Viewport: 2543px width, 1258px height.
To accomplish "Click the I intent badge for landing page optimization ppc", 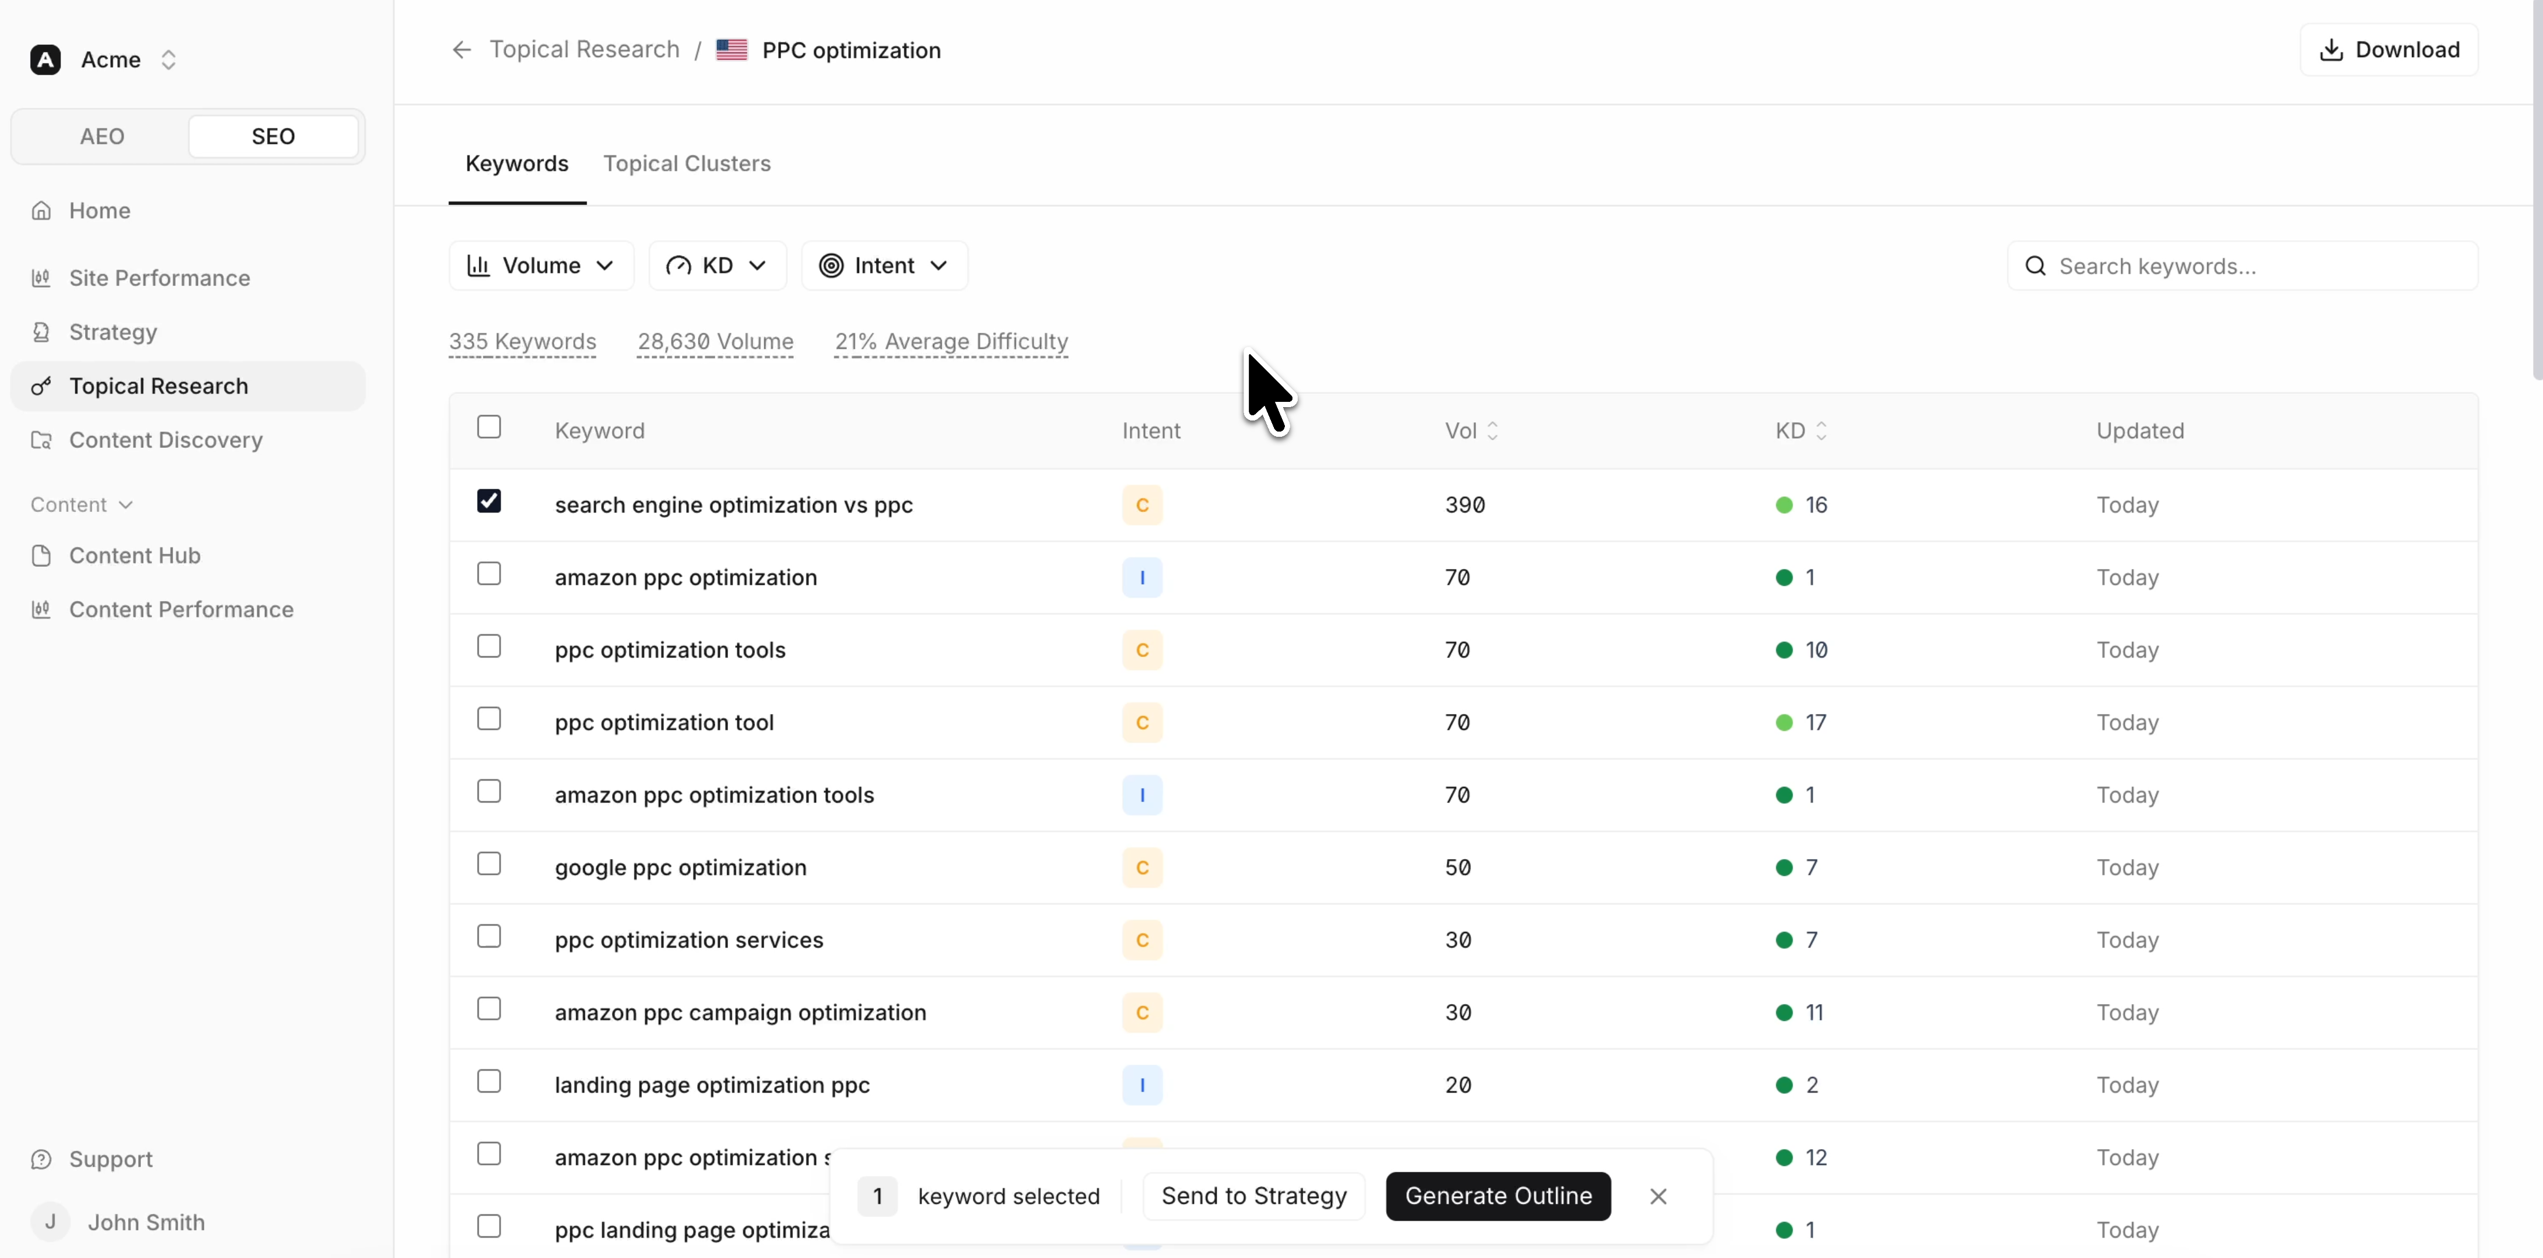I will [x=1142, y=1084].
